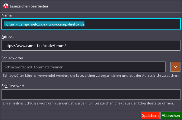Image resolution: width=182 pixels, height=120 pixels.
Task: Click the URL text in Adresse field
Action: tap(35, 46)
